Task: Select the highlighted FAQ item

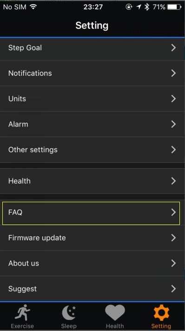Action: point(91,213)
